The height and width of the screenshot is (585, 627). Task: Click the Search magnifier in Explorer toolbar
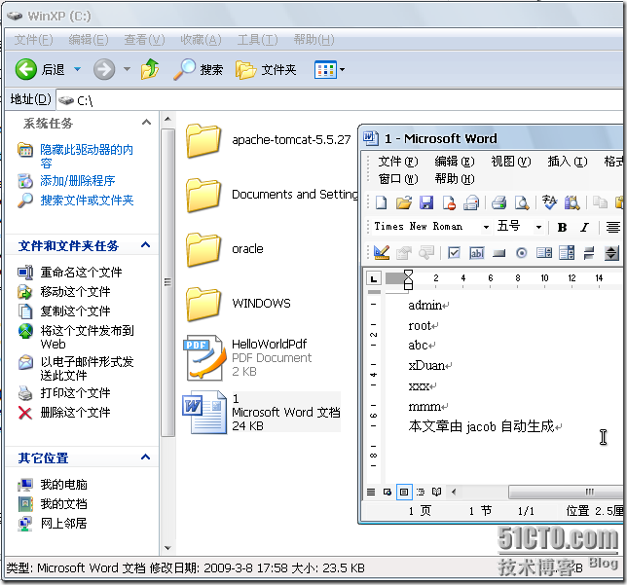[198, 69]
